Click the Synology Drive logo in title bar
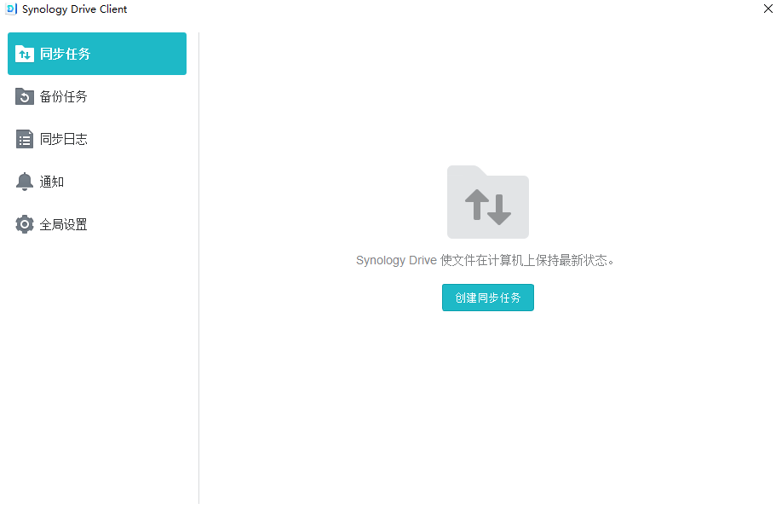This screenshot has width=776, height=509. coord(11,9)
